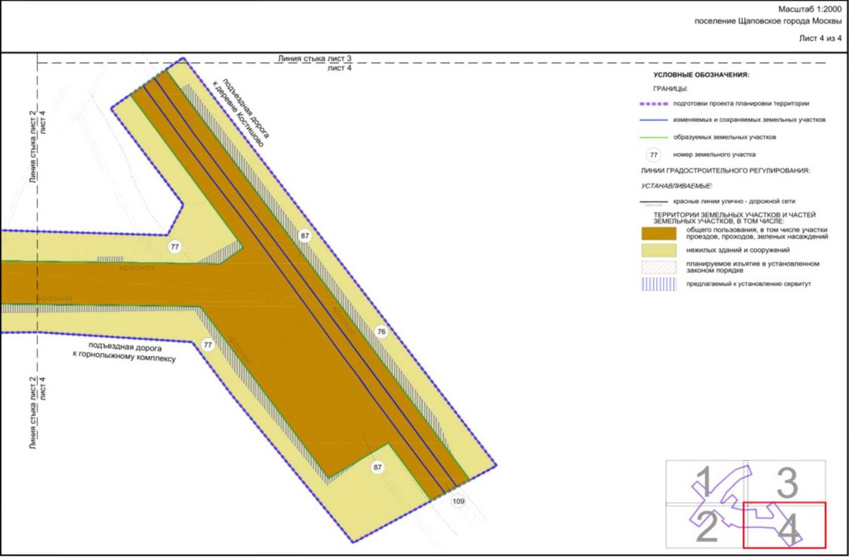Open sheet 3 in the key map
849x557 pixels.
[786, 482]
